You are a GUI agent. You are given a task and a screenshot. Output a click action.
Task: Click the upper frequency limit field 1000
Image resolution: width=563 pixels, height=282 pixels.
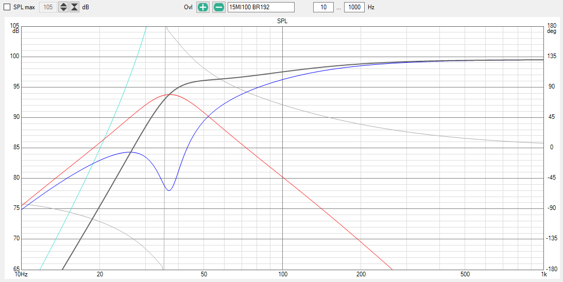(x=354, y=7)
